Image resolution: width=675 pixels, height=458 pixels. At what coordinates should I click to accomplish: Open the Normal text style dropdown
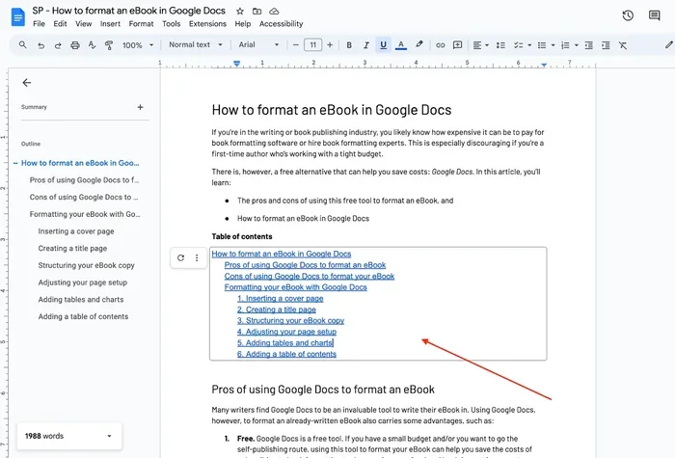pyautogui.click(x=196, y=44)
